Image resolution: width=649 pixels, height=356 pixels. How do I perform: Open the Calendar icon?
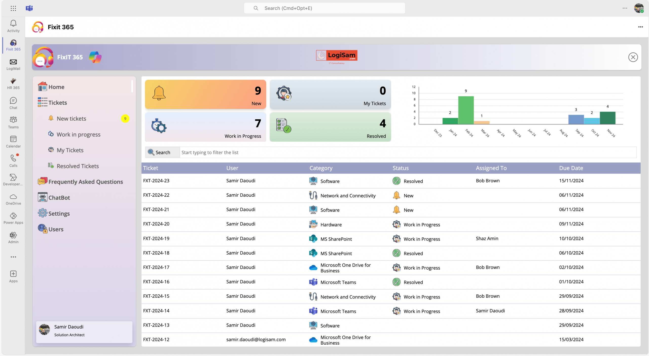(13, 142)
